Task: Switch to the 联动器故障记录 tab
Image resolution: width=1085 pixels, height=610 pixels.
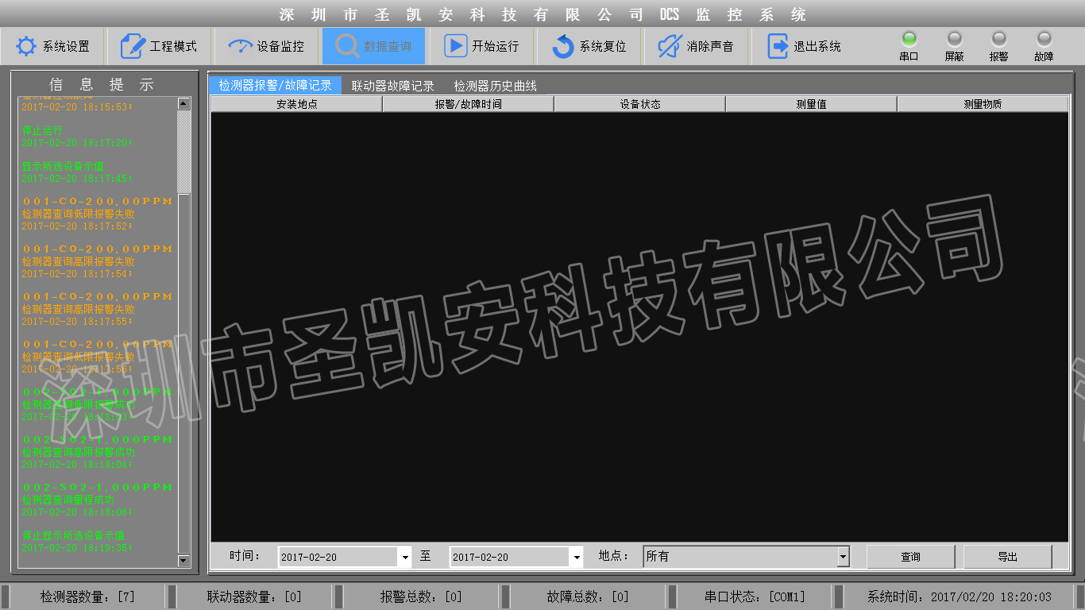Action: click(393, 86)
